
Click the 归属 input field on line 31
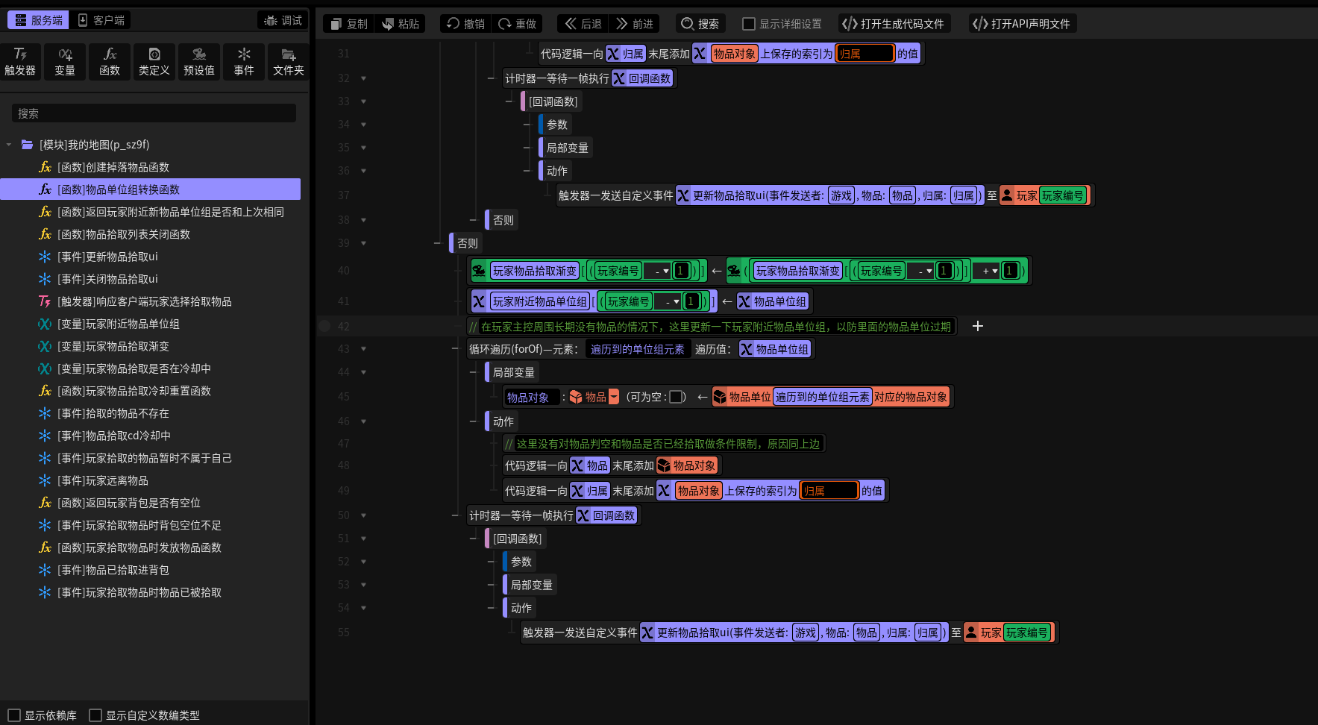(865, 54)
